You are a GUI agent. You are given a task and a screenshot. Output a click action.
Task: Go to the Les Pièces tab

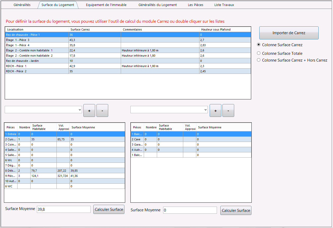tap(196, 5)
